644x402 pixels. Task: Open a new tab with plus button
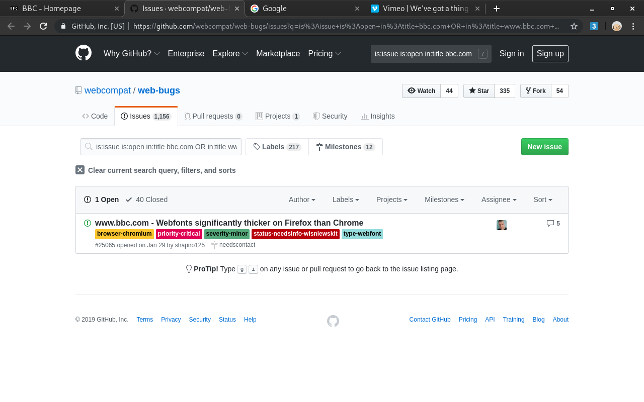click(497, 9)
